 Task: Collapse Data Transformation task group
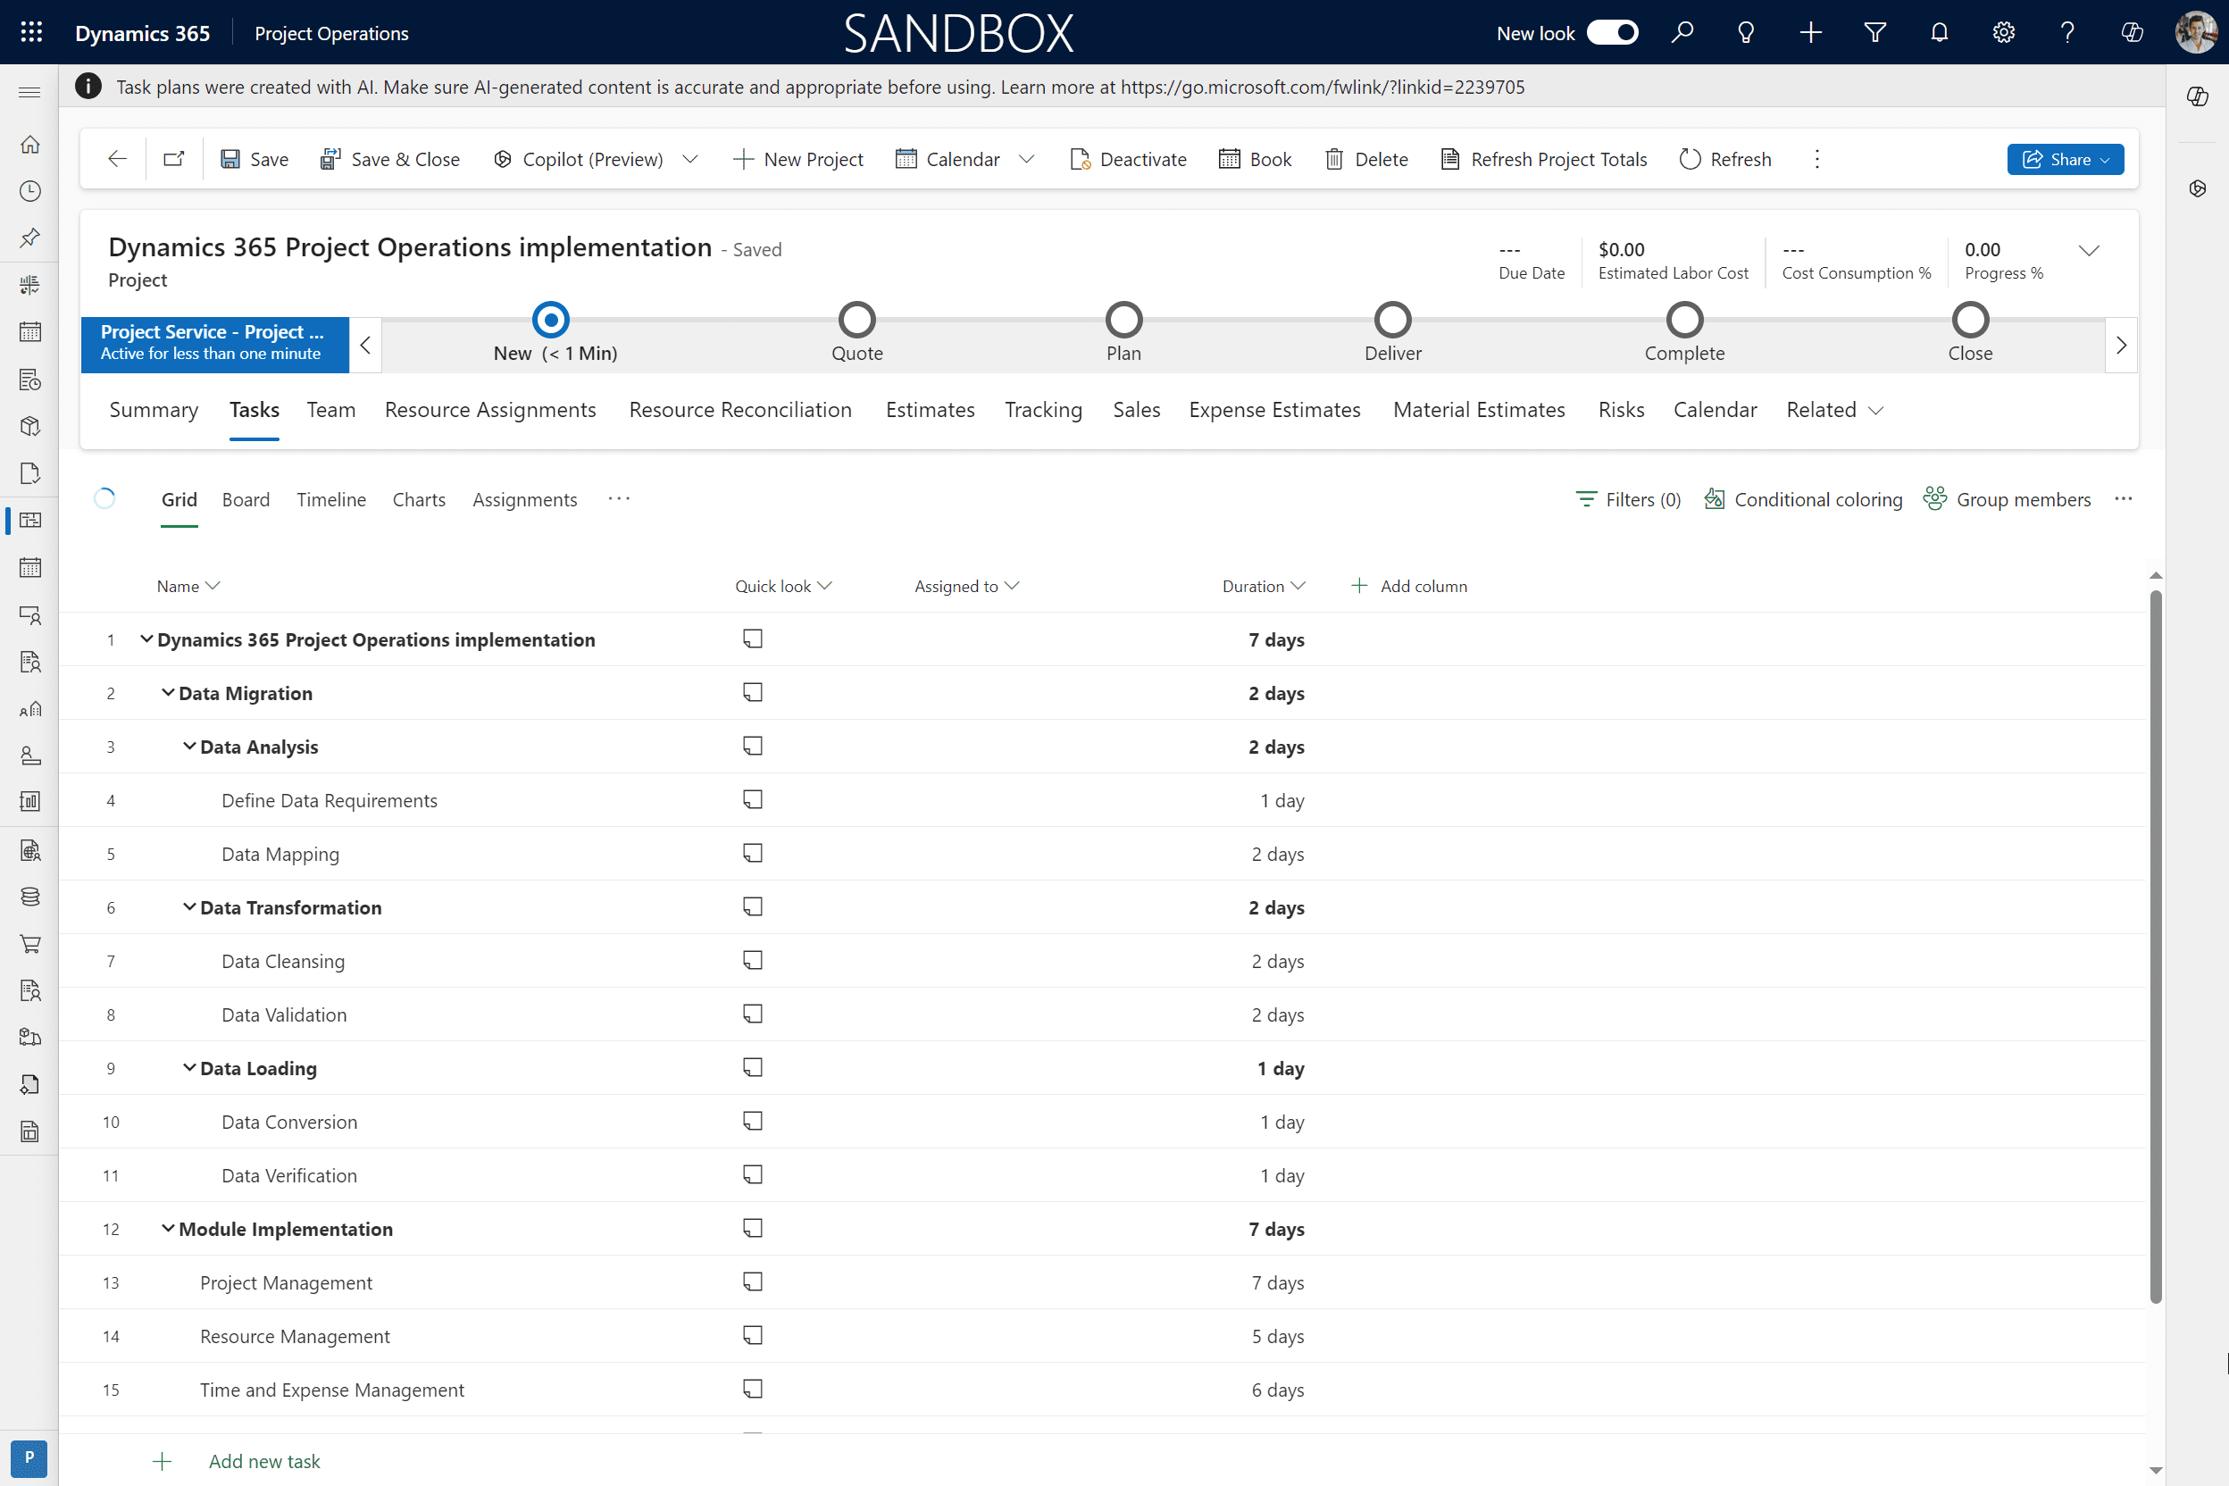pos(189,907)
